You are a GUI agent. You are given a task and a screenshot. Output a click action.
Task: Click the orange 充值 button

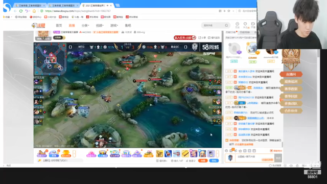point(203,160)
